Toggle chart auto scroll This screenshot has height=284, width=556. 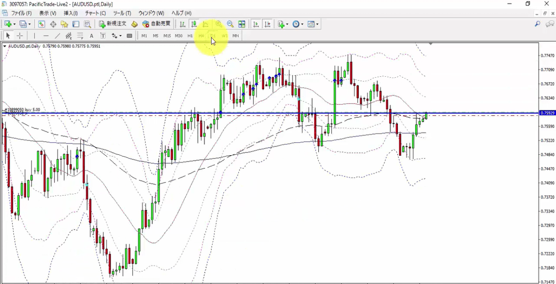pos(256,24)
